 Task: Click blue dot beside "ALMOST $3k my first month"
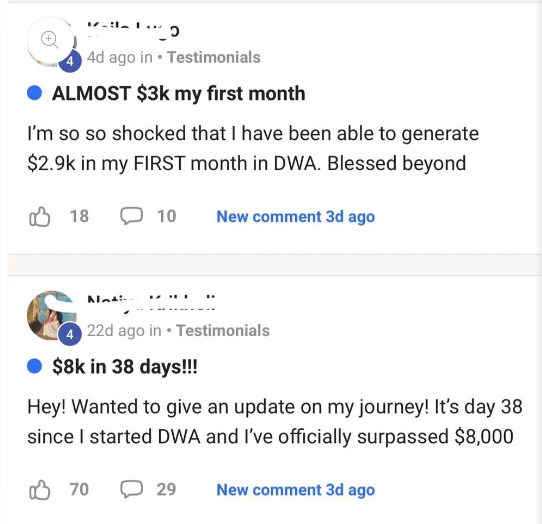[34, 94]
